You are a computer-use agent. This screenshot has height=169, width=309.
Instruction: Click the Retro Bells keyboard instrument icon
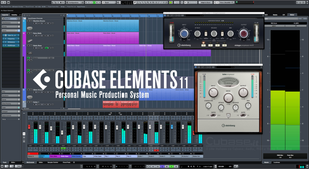30,40
